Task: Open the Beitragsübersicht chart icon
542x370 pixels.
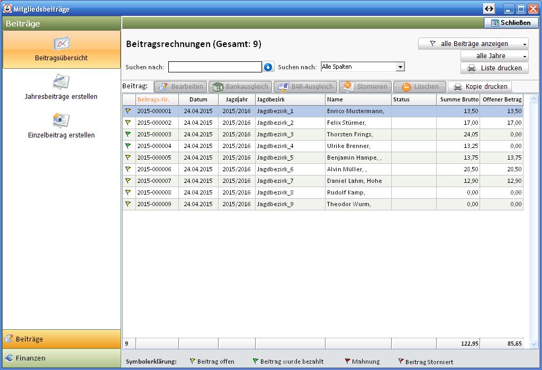Action: pos(61,43)
